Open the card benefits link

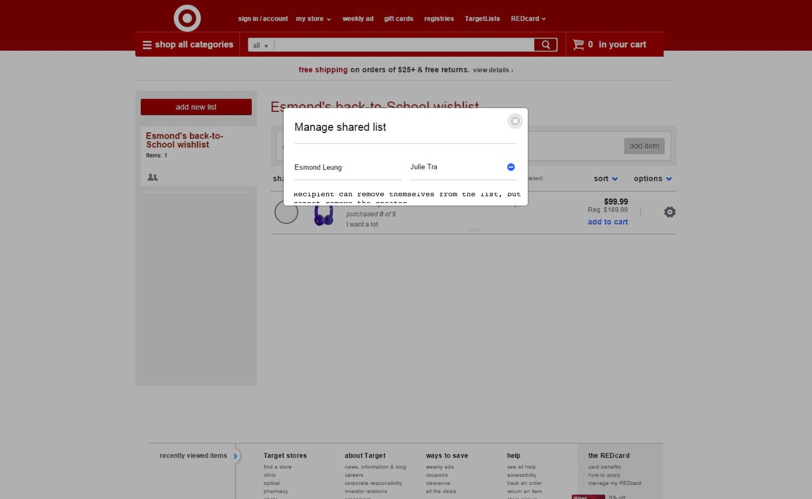point(604,467)
